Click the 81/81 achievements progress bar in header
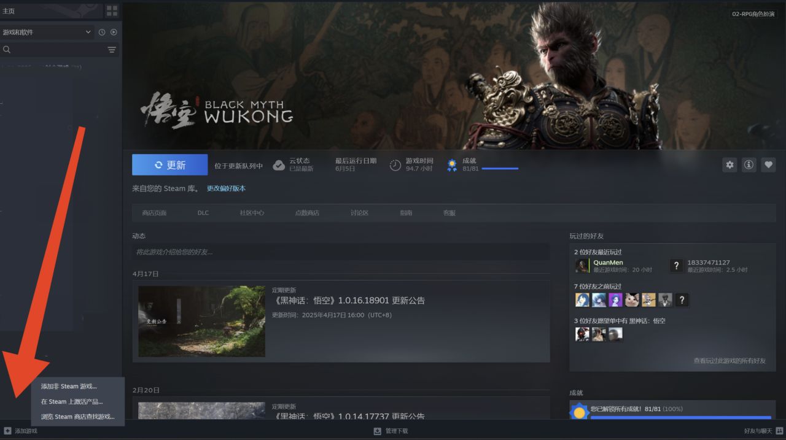Image resolution: width=786 pixels, height=440 pixels. click(x=500, y=169)
